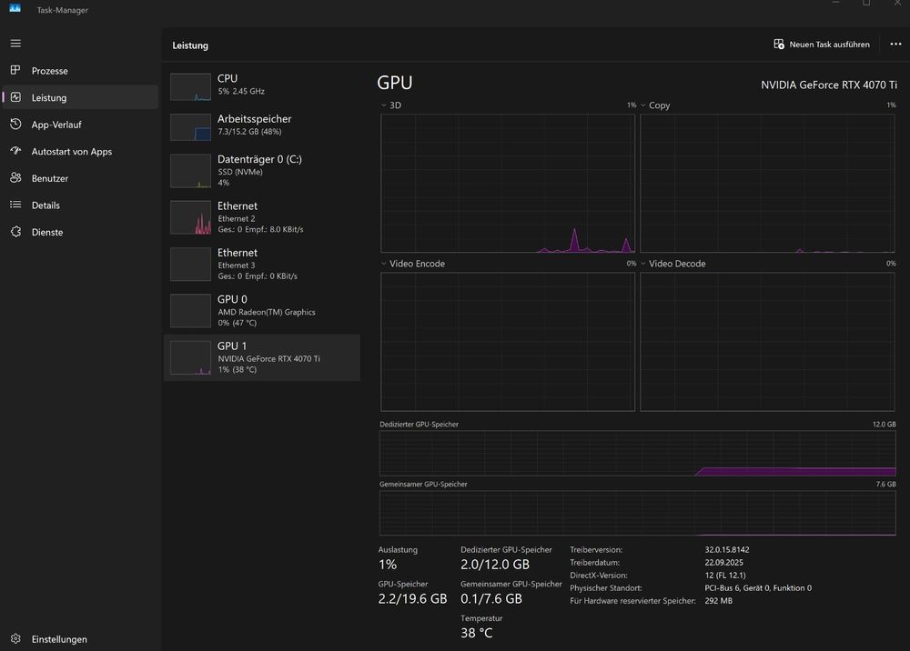Collapse the Video Decode graph section
The height and width of the screenshot is (651, 910).
pyautogui.click(x=645, y=264)
